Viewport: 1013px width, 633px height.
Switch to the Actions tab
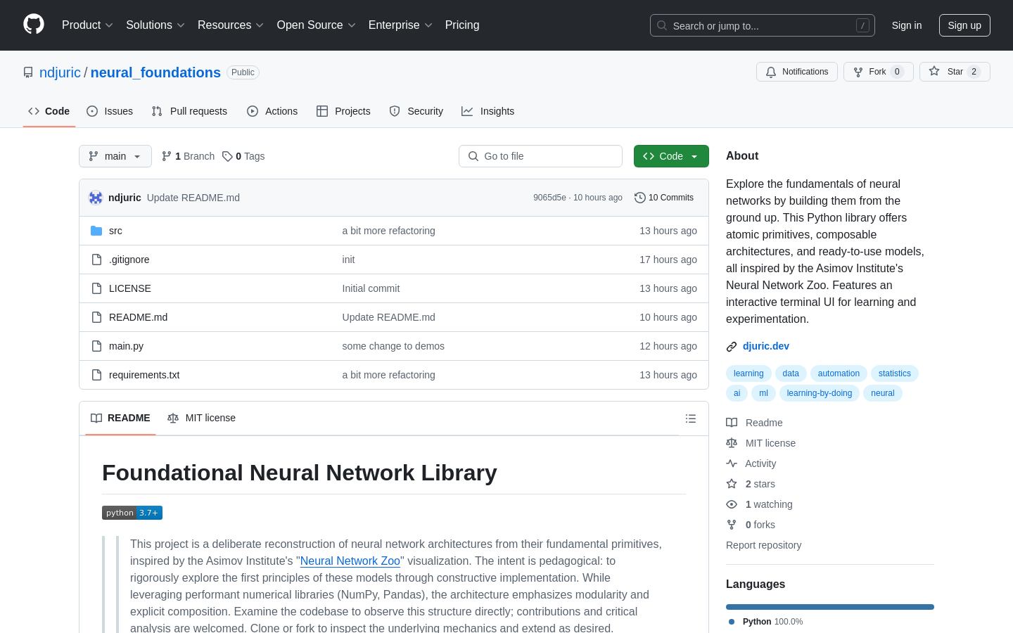272,111
